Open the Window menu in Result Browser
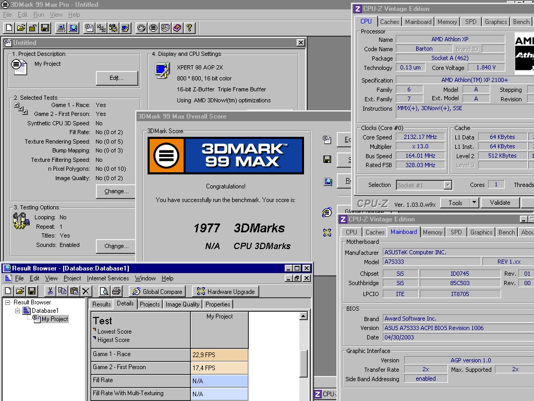 pyautogui.click(x=145, y=278)
